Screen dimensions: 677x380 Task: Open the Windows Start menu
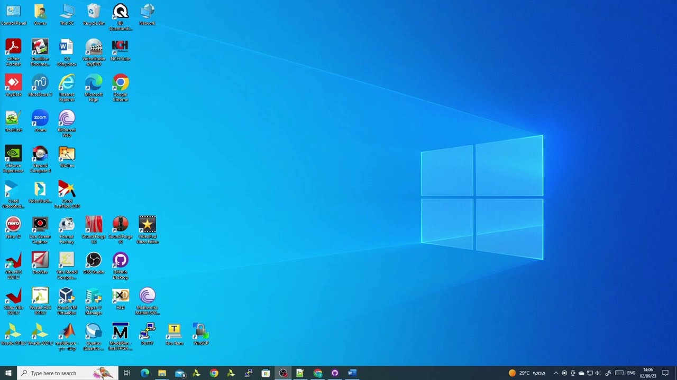(x=8, y=373)
